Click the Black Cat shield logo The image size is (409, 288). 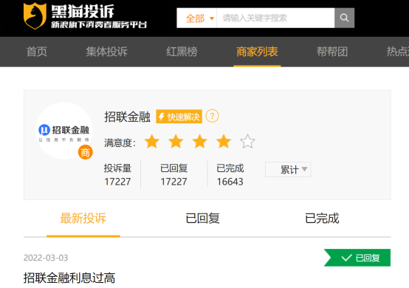(35, 16)
